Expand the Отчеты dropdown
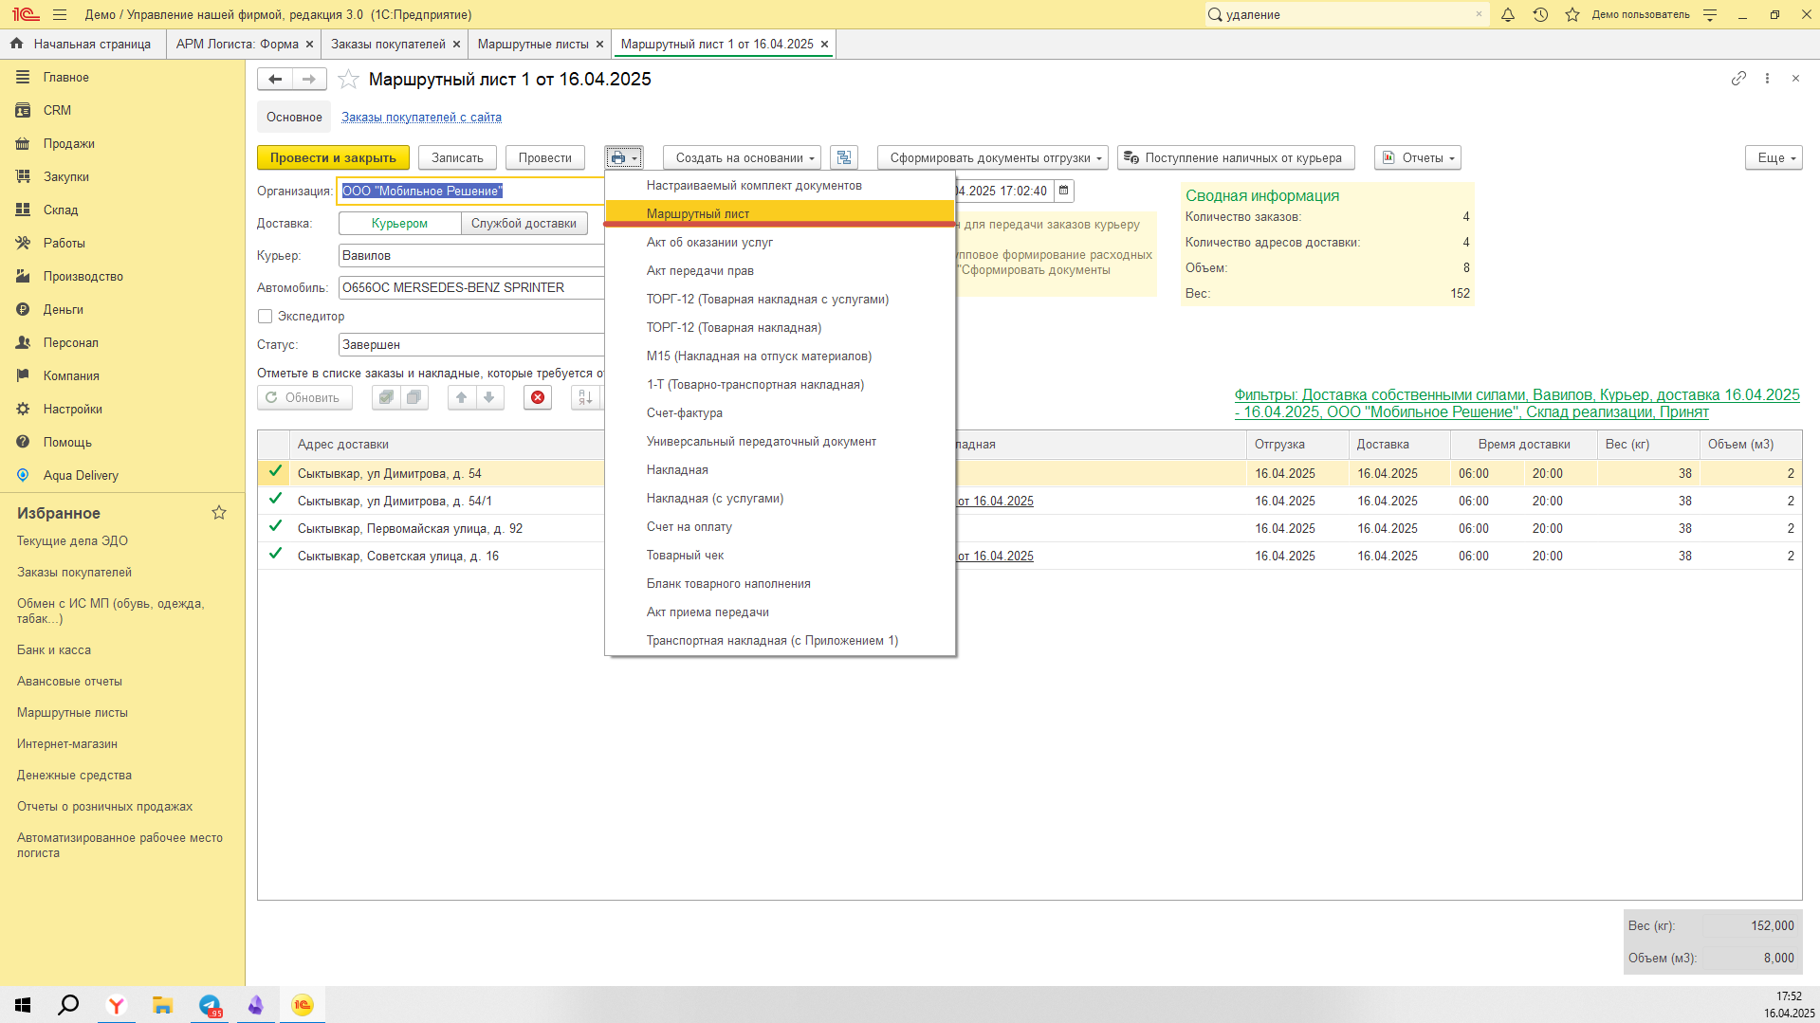Image resolution: width=1820 pixels, height=1023 pixels. click(x=1417, y=157)
